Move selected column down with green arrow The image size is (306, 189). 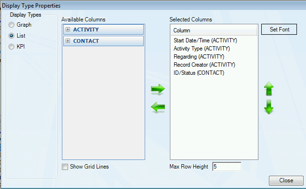[269, 107]
